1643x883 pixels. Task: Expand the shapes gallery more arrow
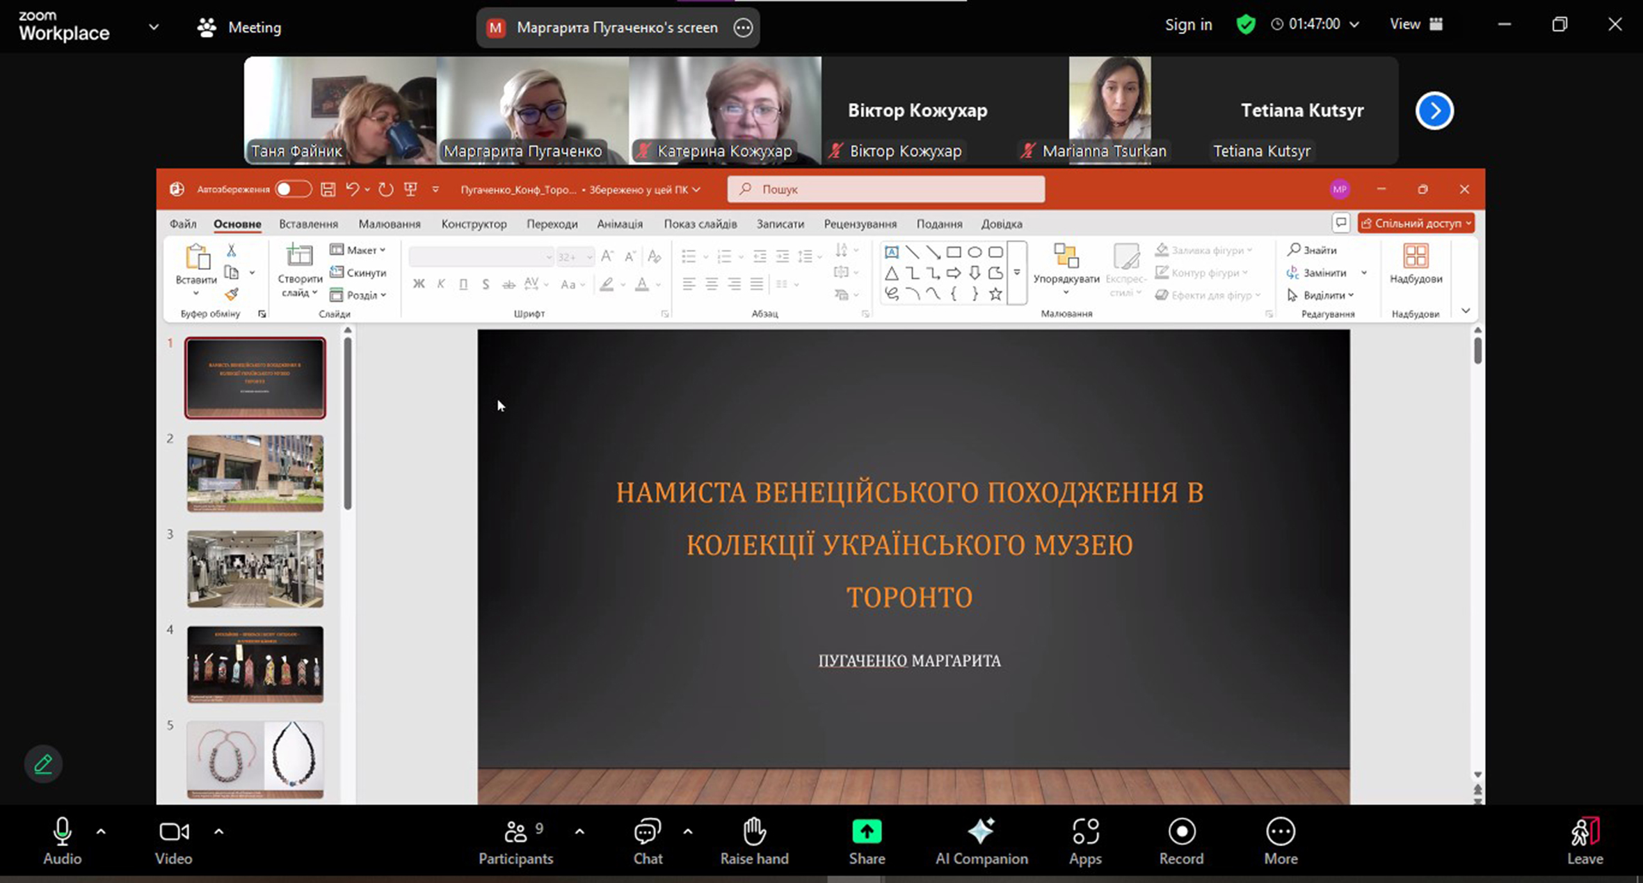[x=1017, y=273]
